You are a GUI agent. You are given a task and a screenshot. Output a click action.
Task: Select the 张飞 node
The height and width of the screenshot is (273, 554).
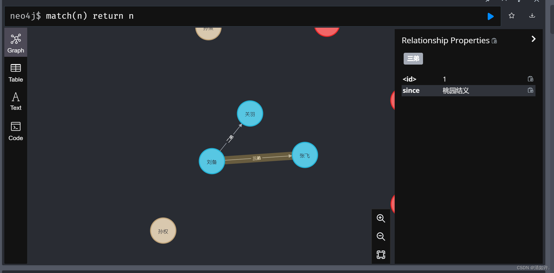tap(305, 155)
